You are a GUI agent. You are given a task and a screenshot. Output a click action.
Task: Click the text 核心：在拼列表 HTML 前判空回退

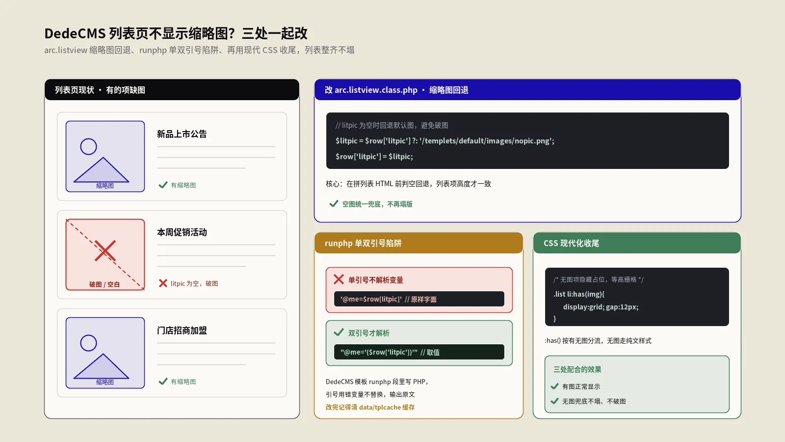408,184
